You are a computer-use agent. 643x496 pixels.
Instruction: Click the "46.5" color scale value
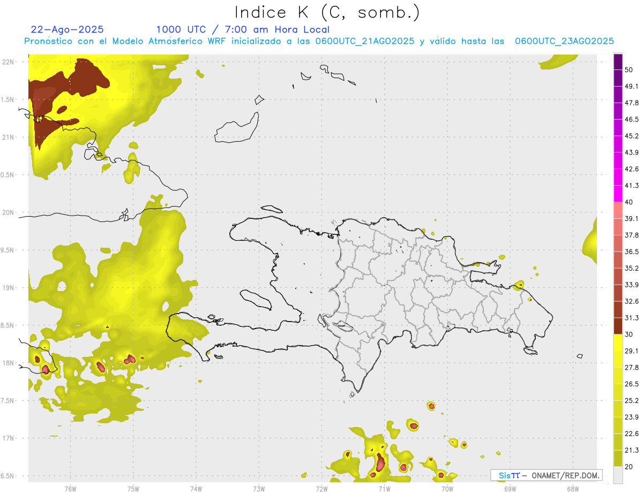tap(632, 119)
